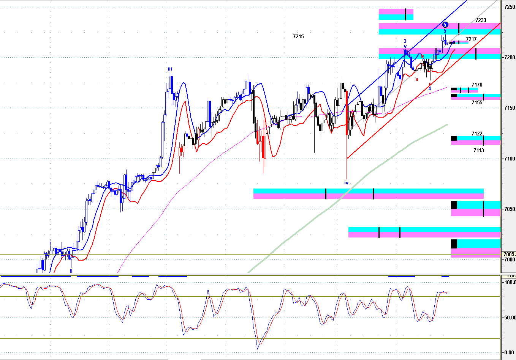516x360 pixels.
Task: Select the blue 4 wave label
Action: tap(430, 88)
